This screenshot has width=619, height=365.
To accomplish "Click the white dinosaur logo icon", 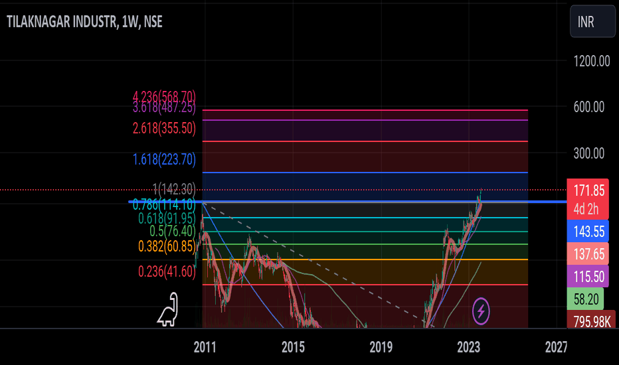I will pos(169,310).
